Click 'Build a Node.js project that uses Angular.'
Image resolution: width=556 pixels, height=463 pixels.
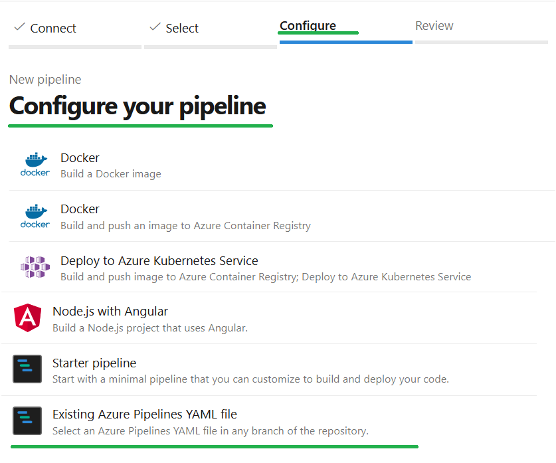point(150,328)
